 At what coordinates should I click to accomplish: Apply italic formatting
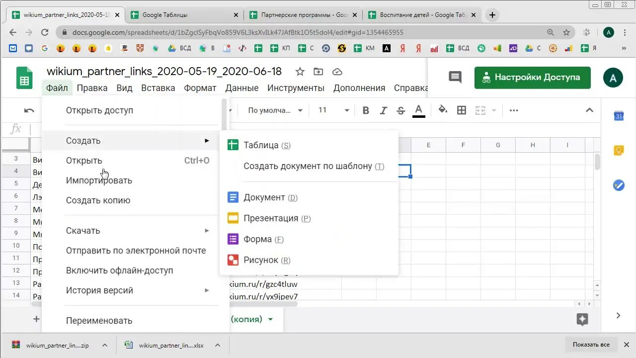[383, 110]
